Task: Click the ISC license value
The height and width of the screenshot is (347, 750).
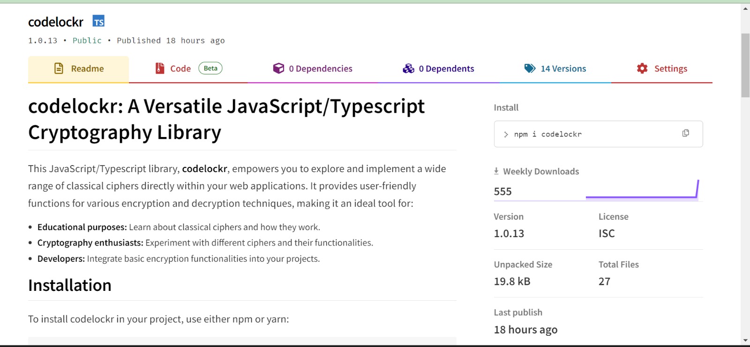Action: [x=607, y=233]
